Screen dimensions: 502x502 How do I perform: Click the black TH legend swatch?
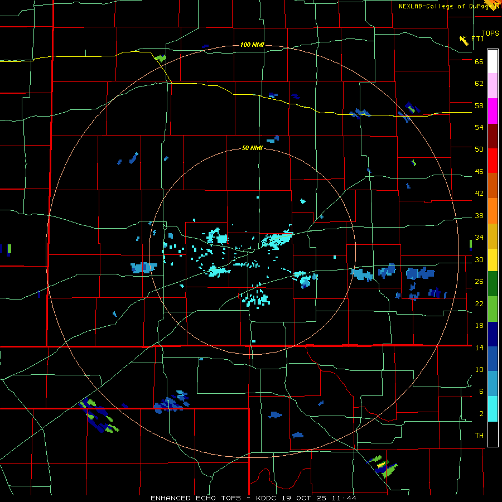coord(493,434)
